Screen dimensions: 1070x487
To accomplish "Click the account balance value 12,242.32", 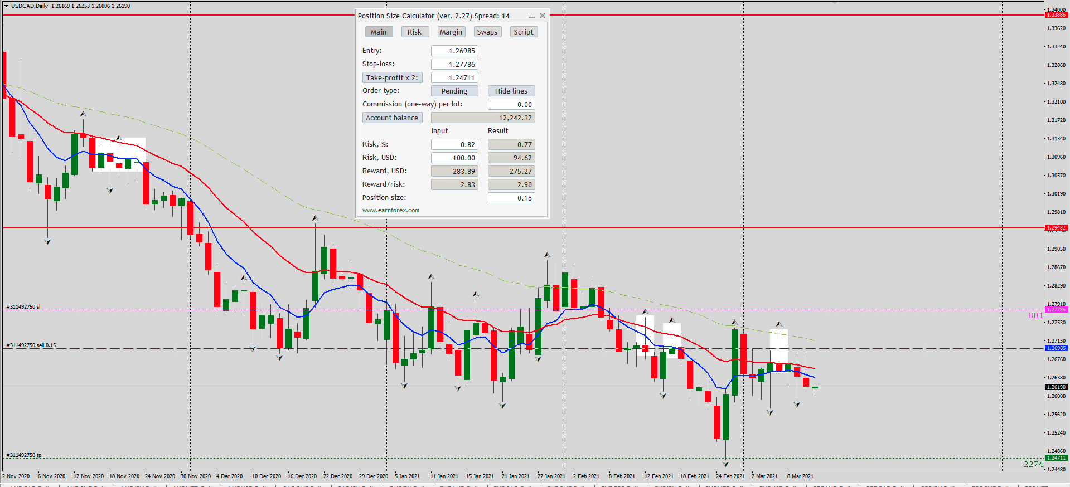I will pos(483,118).
